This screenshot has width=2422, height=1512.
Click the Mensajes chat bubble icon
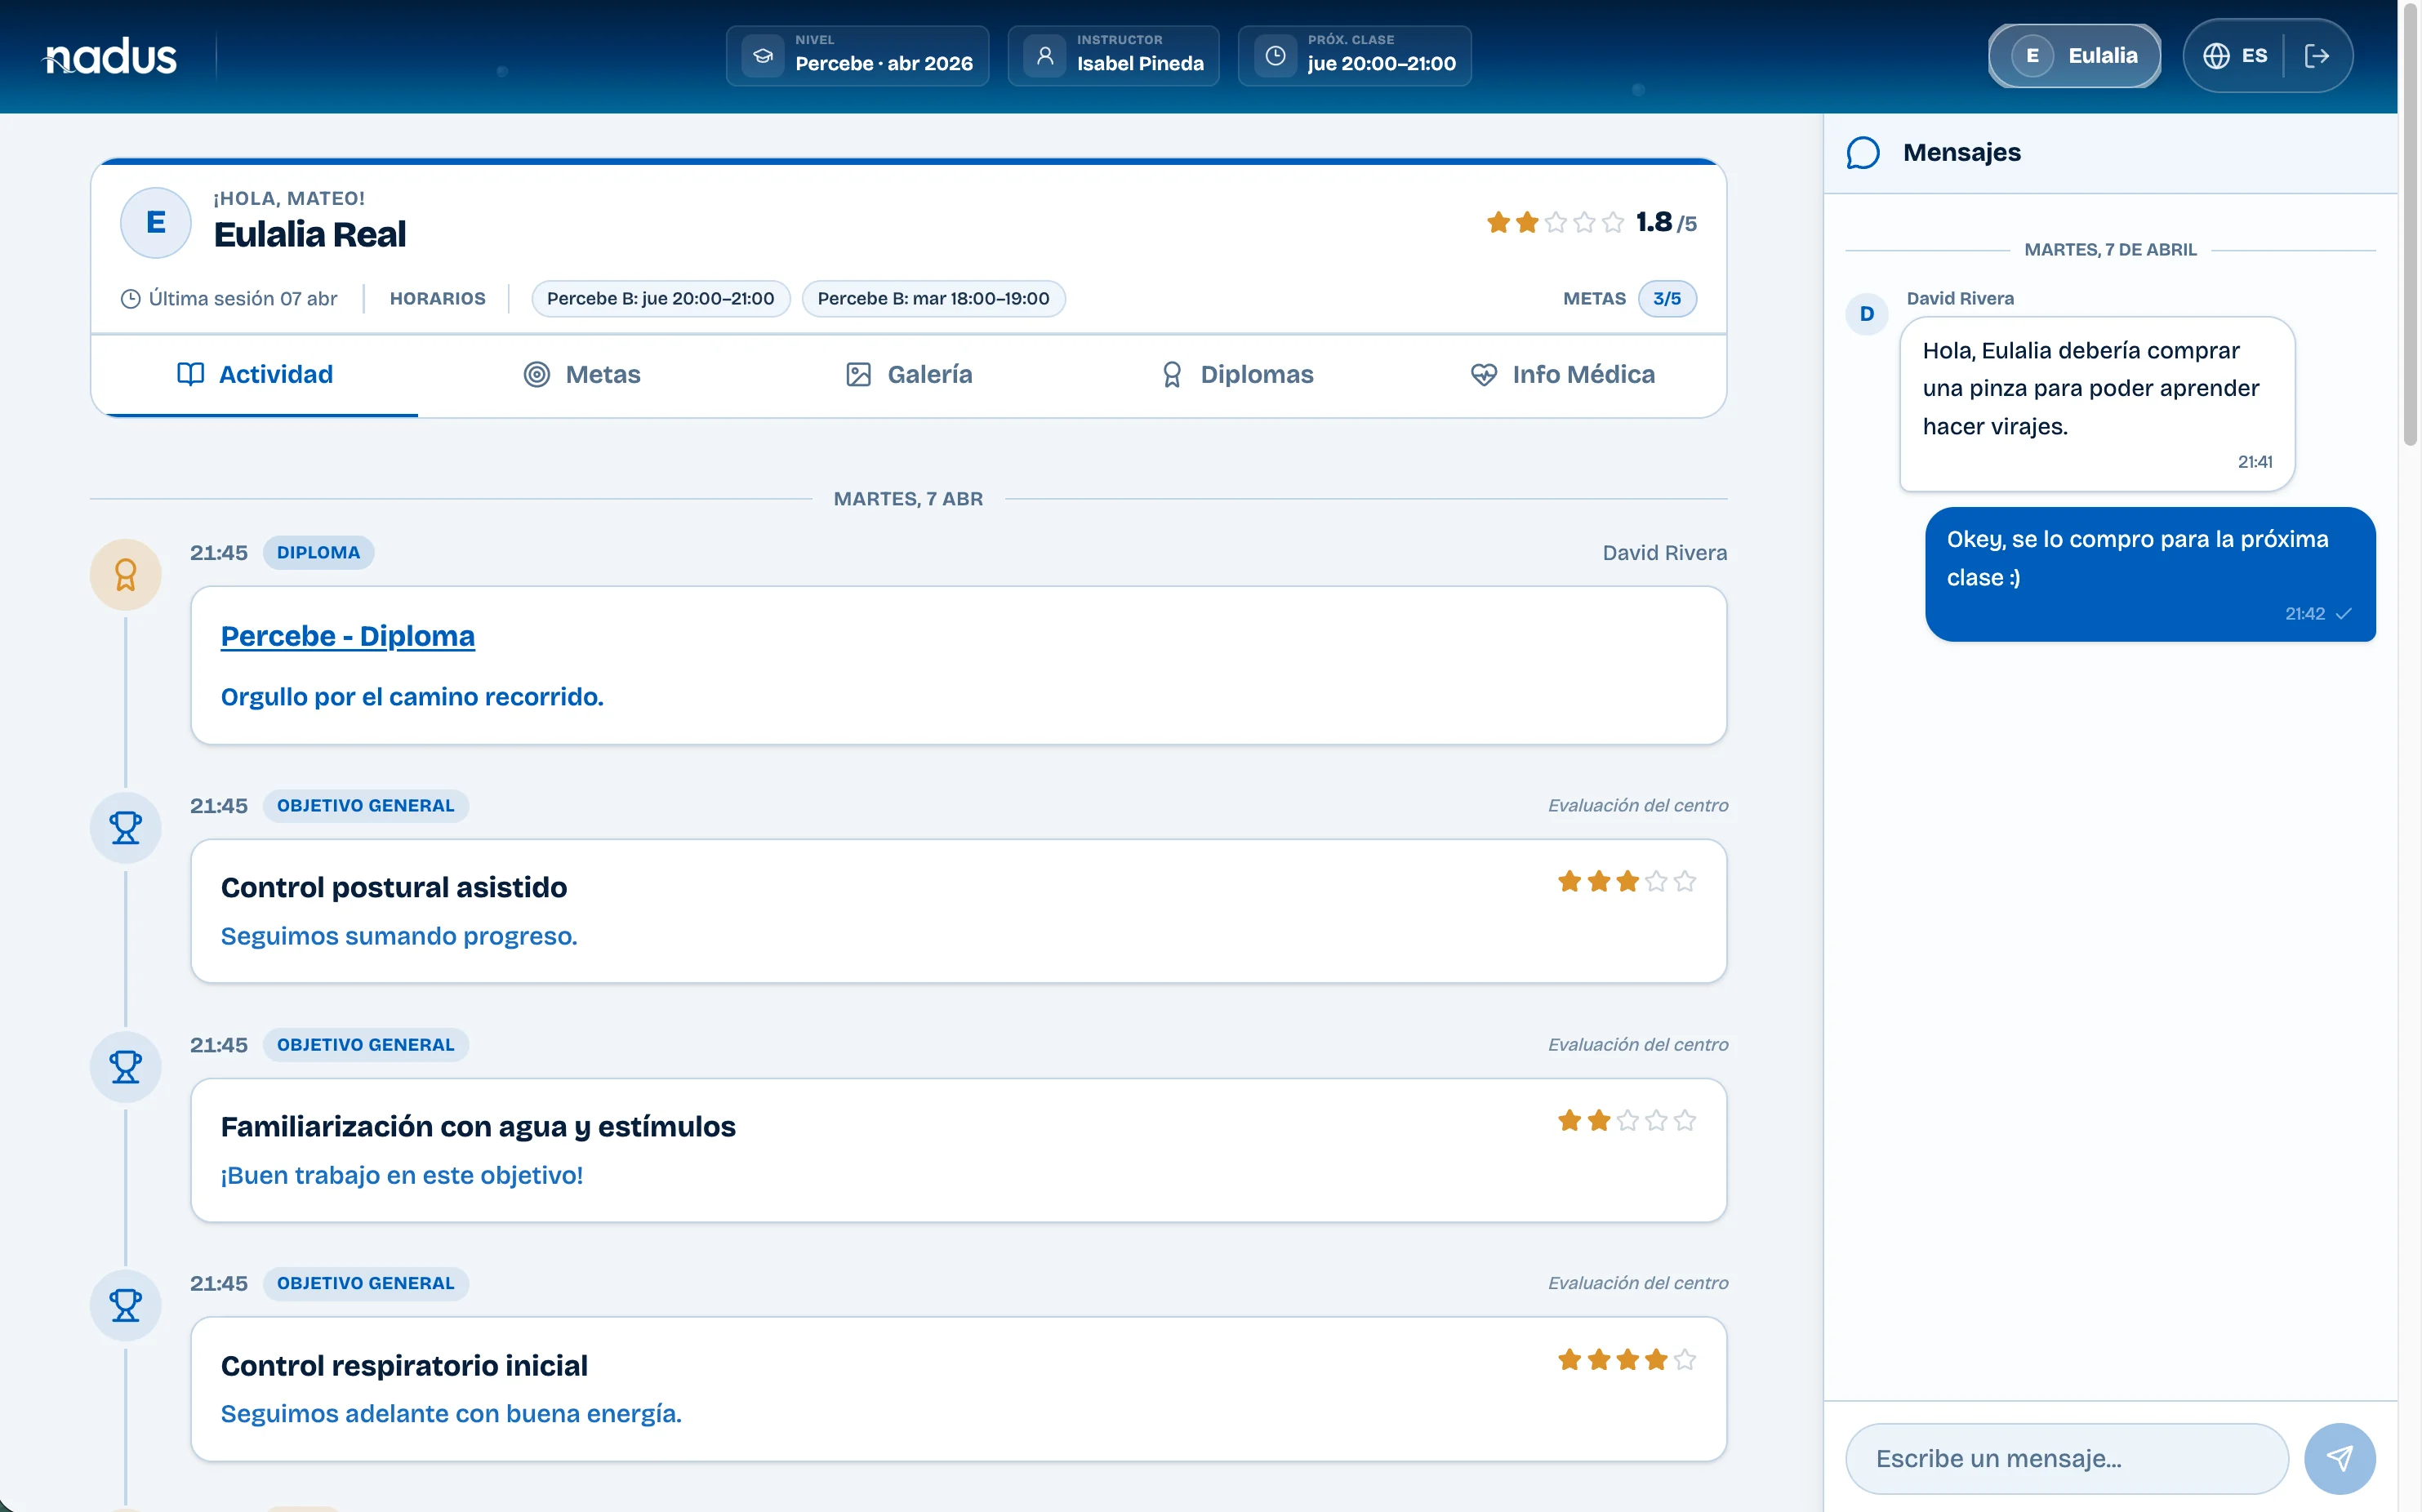[x=1862, y=153]
